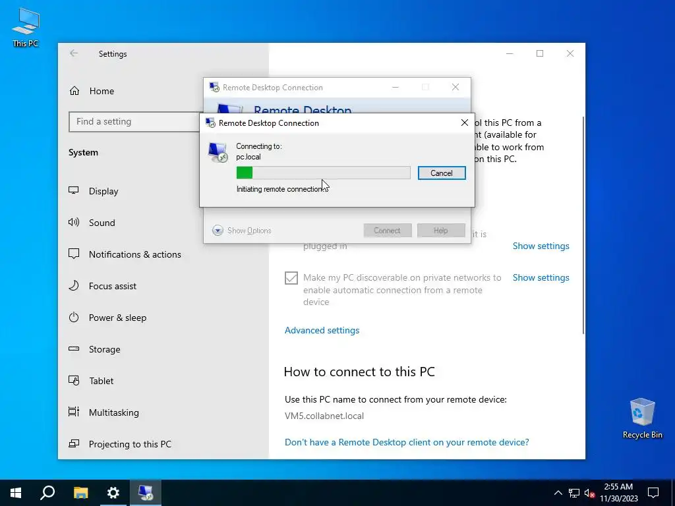Open File Explorer from taskbar

pos(80,493)
